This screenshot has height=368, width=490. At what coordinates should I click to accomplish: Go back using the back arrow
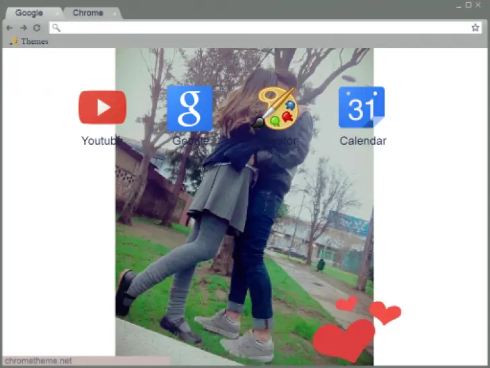click(10, 28)
